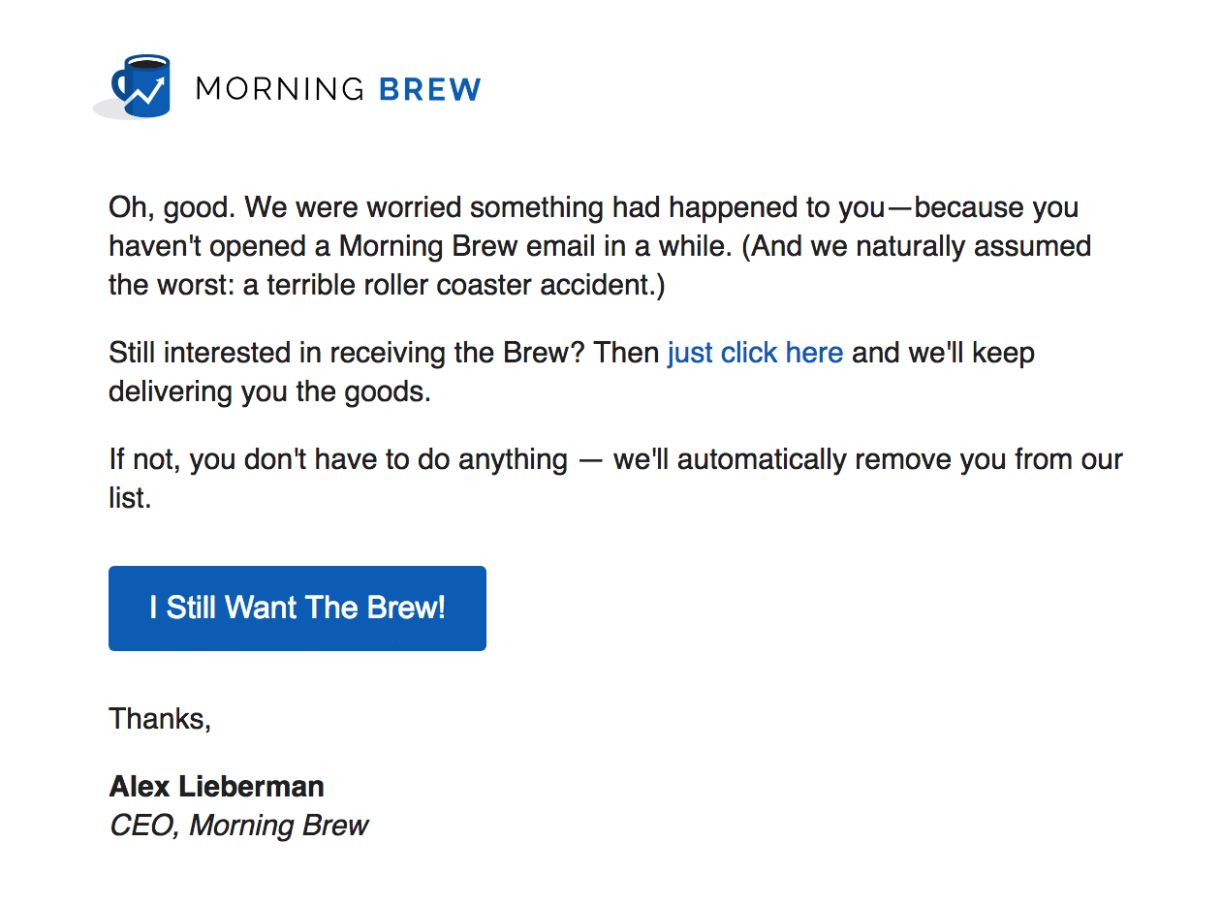This screenshot has height=905, width=1221.
Task: Select the blue word BREW in header
Action: pyautogui.click(x=429, y=90)
